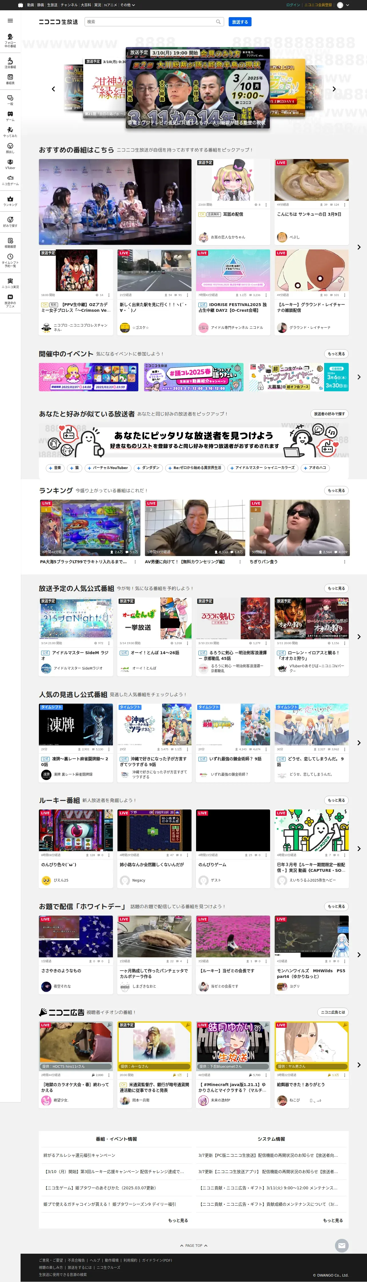The image size is (367, 1282).
Task: Focus the 検索 search field
Action: 150,22
